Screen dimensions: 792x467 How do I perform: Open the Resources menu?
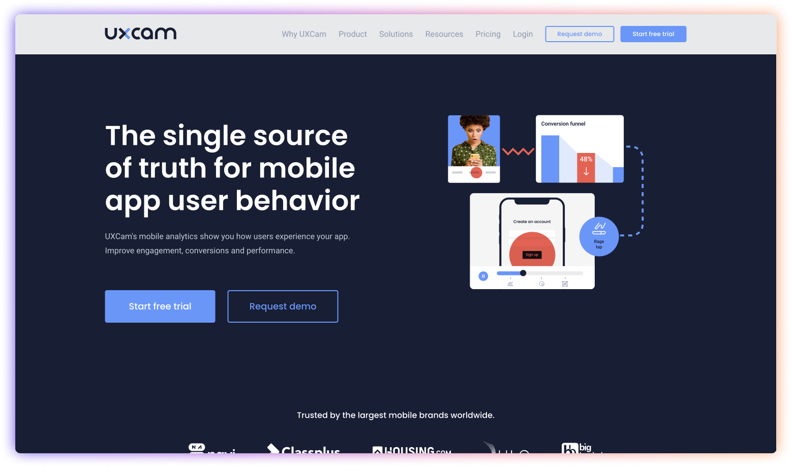(444, 34)
